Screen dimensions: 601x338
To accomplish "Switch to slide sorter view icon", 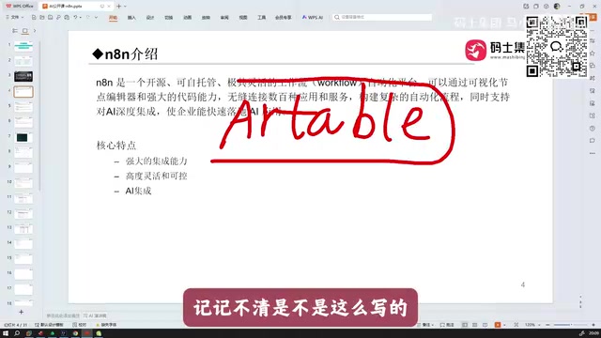I will point(475,325).
